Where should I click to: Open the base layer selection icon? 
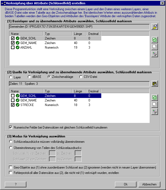tap(155, 27)
